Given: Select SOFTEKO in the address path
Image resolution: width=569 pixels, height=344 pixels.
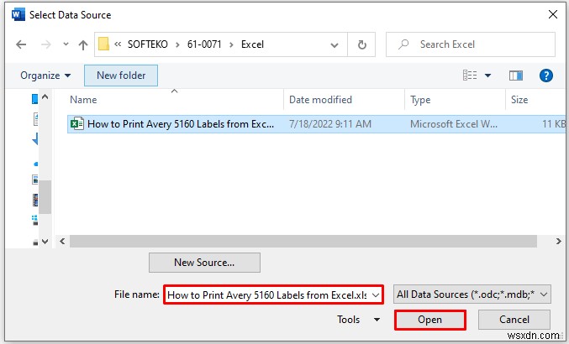Looking at the screenshot, I should click(x=148, y=44).
